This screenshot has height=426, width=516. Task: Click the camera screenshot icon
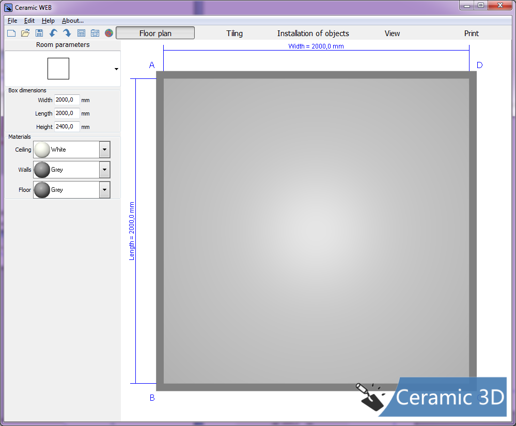tap(95, 33)
